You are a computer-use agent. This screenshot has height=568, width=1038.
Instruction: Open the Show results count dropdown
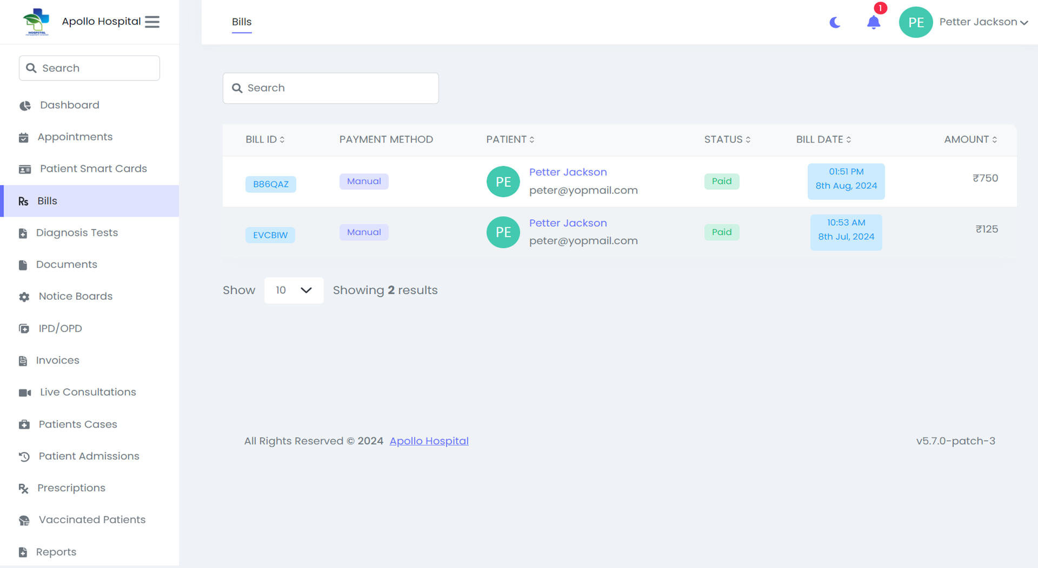click(x=294, y=290)
